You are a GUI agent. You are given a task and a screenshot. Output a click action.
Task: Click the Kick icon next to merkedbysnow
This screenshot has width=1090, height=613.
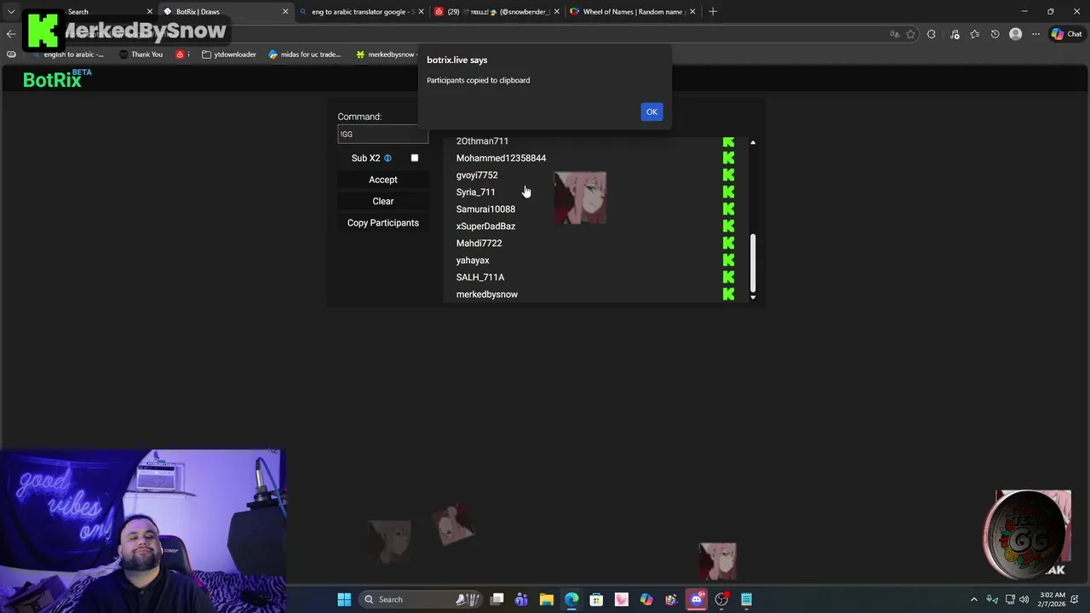click(729, 294)
